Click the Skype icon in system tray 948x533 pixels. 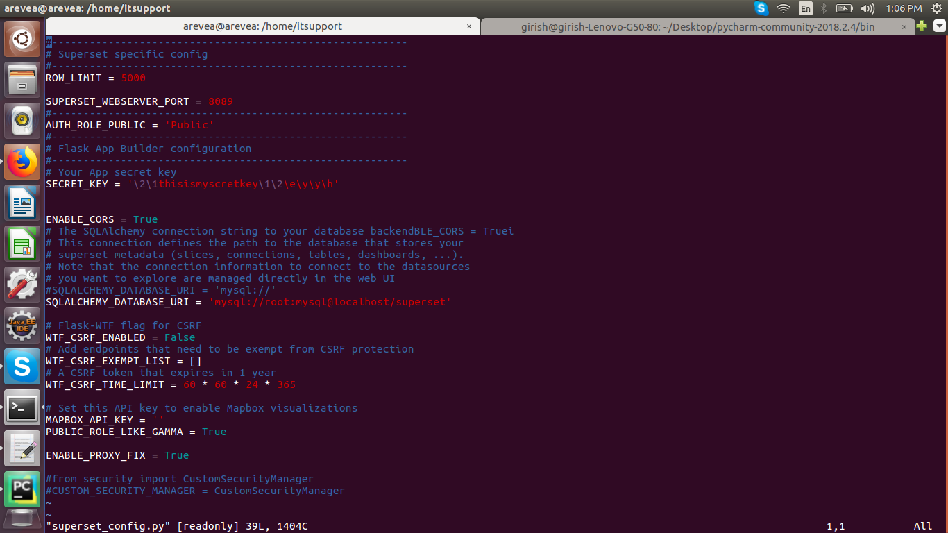tap(761, 8)
